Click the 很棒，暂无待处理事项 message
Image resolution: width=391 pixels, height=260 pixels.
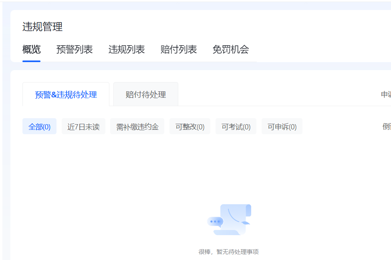(229, 252)
